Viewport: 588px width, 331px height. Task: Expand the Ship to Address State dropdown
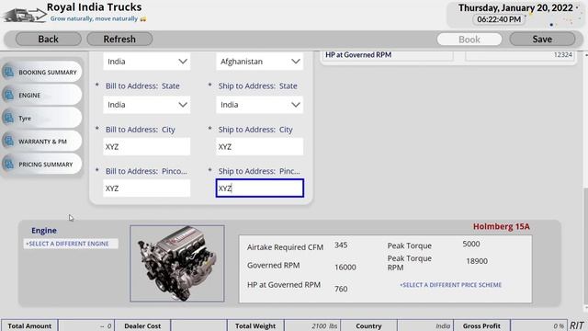click(x=259, y=105)
